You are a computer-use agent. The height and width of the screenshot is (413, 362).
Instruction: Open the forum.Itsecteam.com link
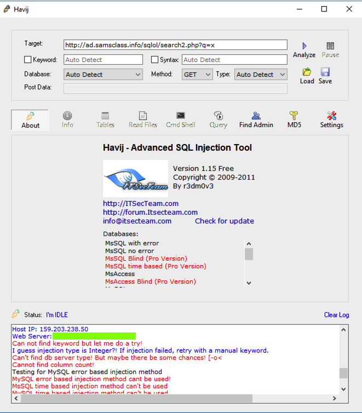click(150, 212)
